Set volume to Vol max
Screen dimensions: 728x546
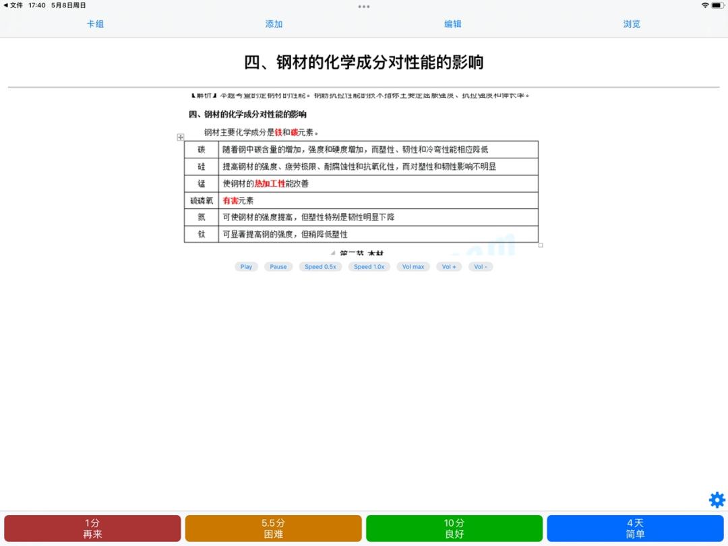tap(413, 266)
